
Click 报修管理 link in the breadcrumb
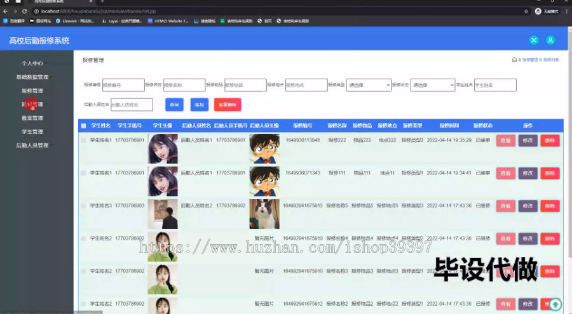(x=530, y=60)
